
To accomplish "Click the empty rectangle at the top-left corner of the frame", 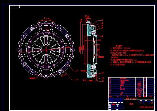I will pyautogui.click(x=15, y=7).
